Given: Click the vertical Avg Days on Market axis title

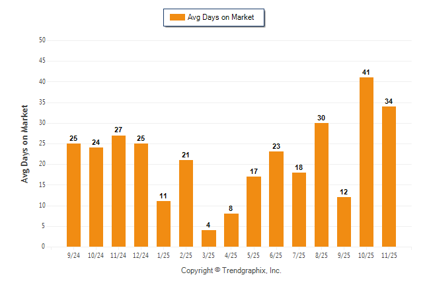Looking at the screenshot, I should (x=25, y=143).
